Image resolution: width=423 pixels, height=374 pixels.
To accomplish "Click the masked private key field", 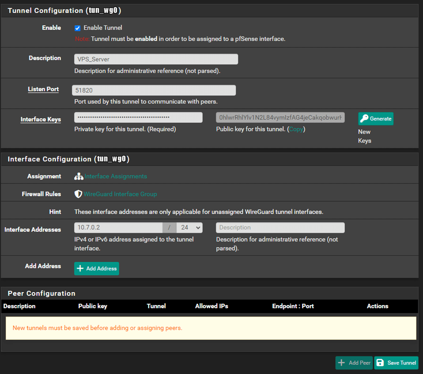I will (x=138, y=117).
